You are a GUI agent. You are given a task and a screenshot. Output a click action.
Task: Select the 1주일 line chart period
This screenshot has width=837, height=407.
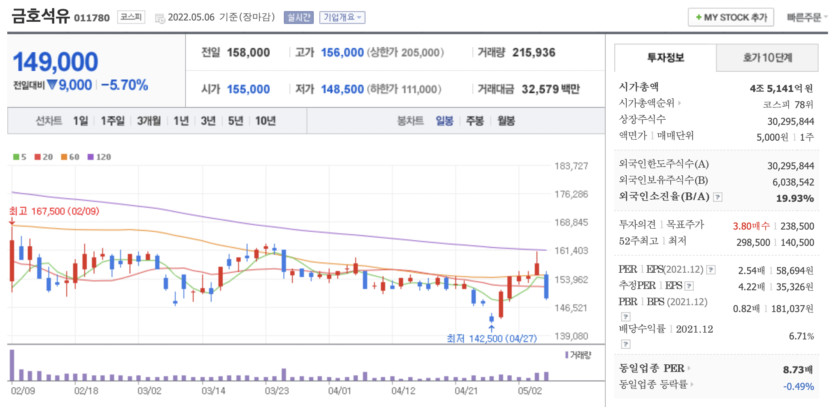[112, 121]
